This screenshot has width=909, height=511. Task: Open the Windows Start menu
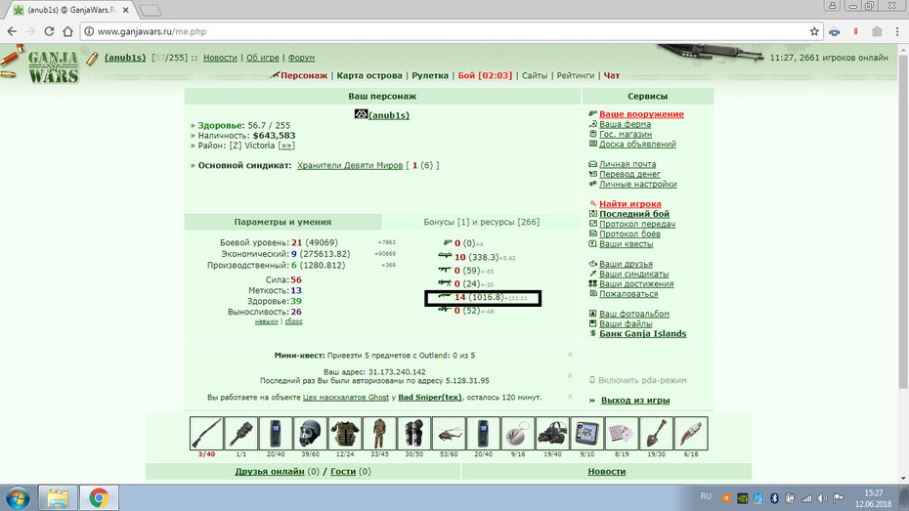(18, 497)
